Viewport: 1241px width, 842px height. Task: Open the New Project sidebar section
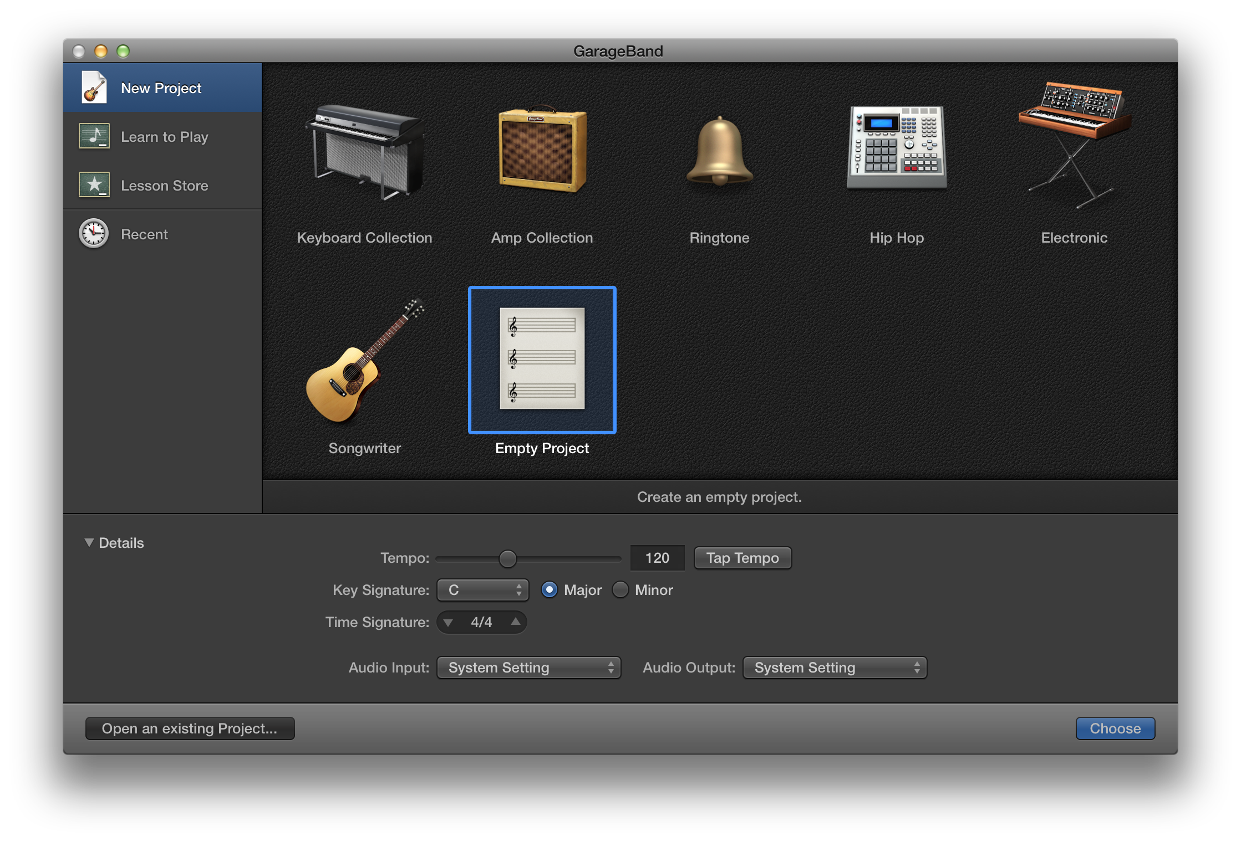162,88
